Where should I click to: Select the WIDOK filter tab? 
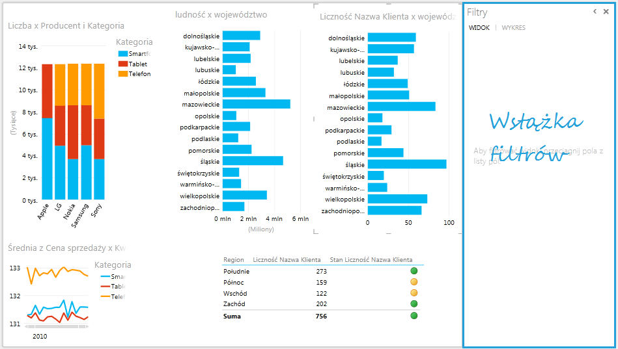pyautogui.click(x=479, y=28)
